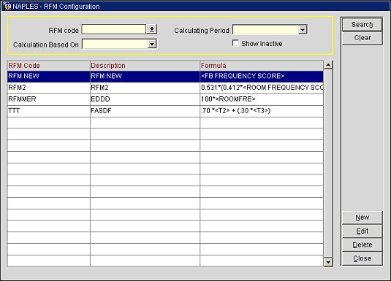The image size is (391, 281).
Task: Select the RFM2 code row
Action: 49,88
